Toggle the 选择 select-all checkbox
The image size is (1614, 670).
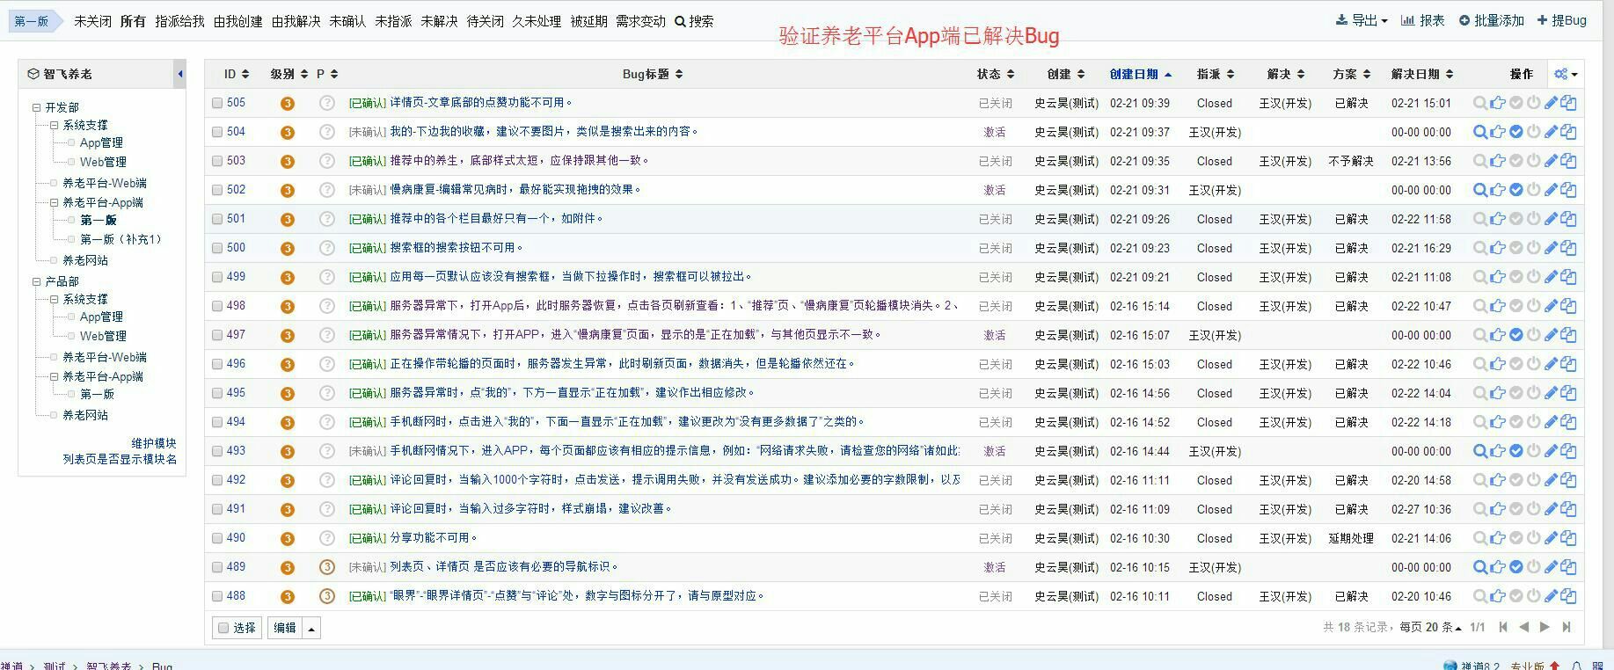224,628
